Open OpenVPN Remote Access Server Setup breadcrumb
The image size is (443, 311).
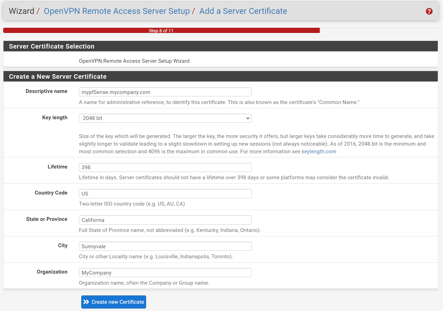[117, 11]
